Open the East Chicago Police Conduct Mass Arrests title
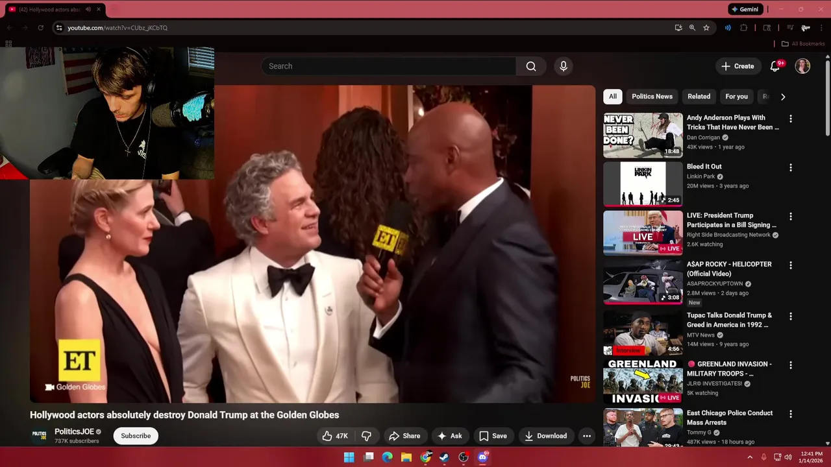 click(x=730, y=418)
